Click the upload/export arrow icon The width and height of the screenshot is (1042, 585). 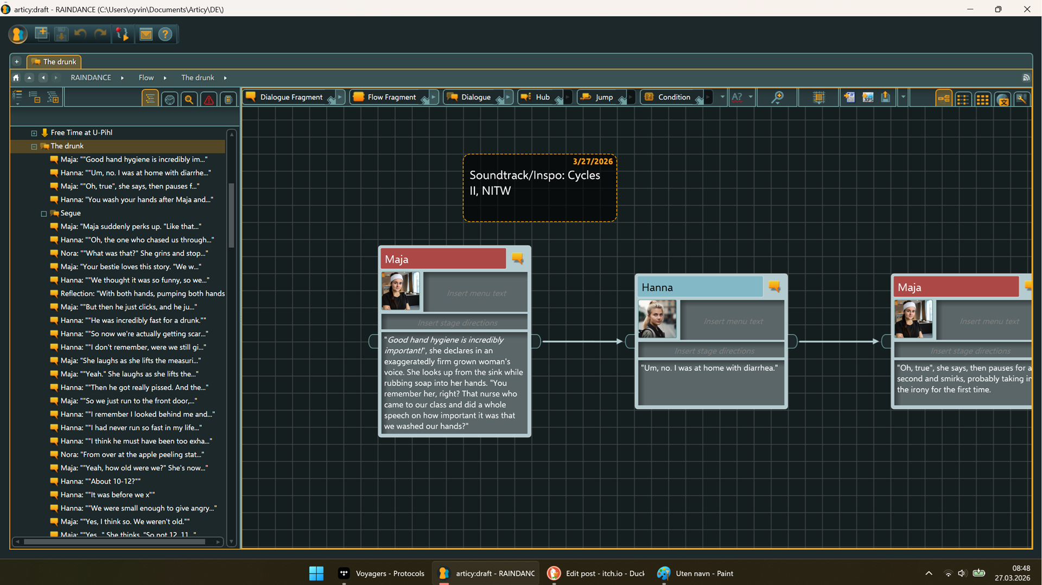(886, 98)
